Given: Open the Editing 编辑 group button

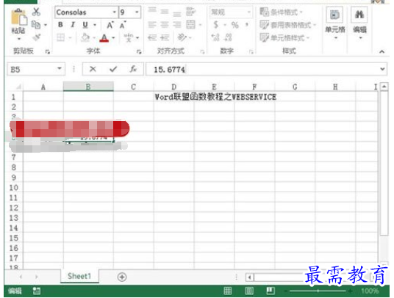Looking at the screenshot, I should click(x=360, y=23).
